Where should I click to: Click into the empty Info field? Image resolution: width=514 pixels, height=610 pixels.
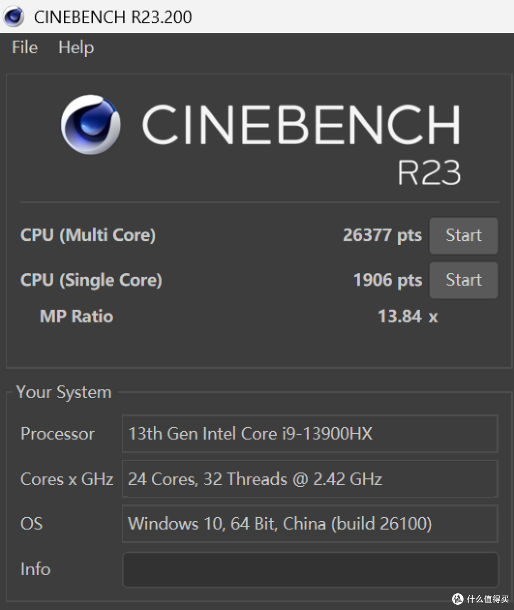pos(310,570)
